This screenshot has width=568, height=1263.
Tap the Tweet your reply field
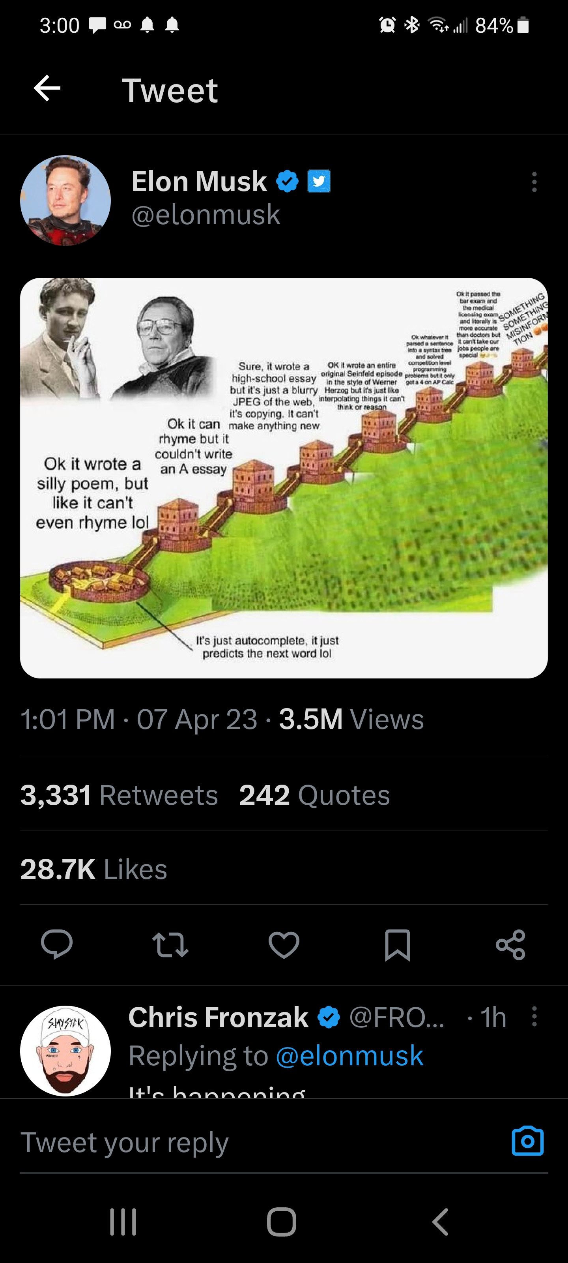245,1142
